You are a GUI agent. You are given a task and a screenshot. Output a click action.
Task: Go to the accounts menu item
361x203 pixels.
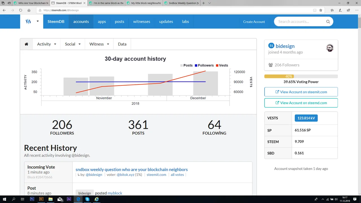81,21
